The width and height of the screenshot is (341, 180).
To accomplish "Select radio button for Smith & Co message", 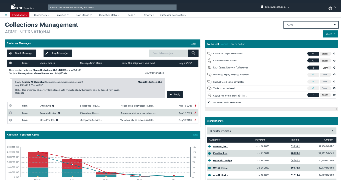I will (11, 106).
